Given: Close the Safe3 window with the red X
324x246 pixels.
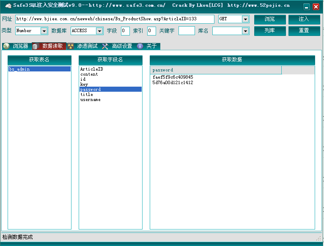Looking at the screenshot, I should (316, 7).
